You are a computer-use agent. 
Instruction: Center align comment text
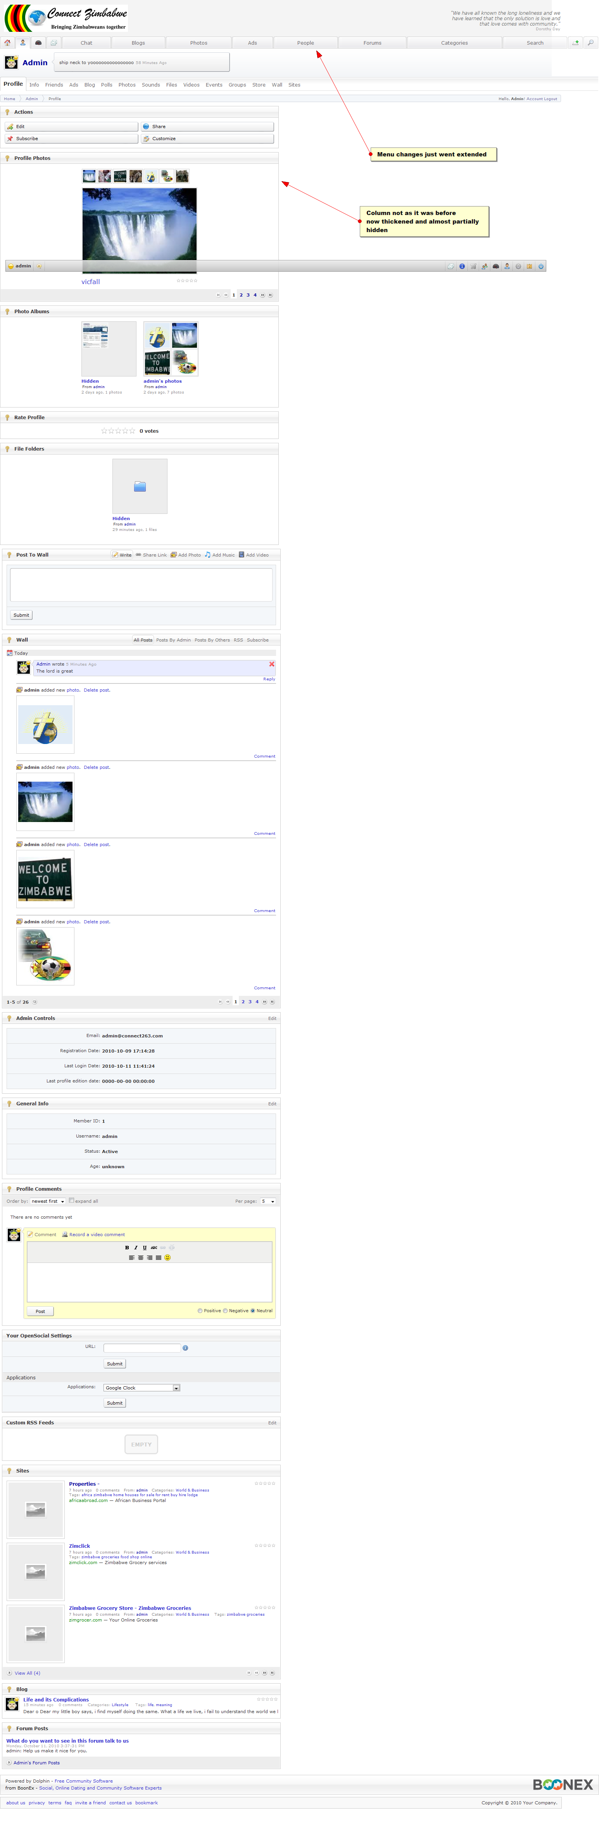140,1257
